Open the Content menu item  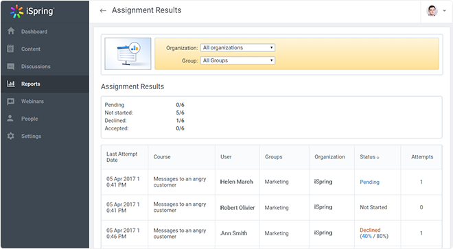point(31,49)
